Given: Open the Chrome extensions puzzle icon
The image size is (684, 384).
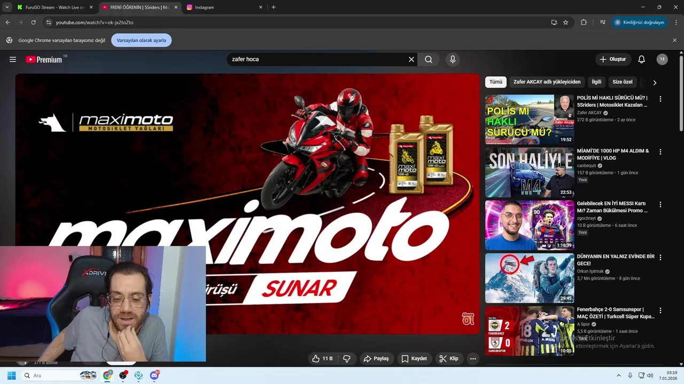Looking at the screenshot, I should click(x=584, y=22).
